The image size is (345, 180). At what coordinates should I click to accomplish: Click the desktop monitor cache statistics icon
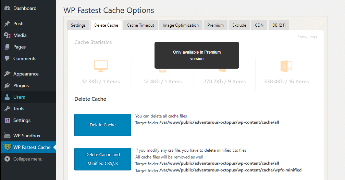click(x=101, y=66)
